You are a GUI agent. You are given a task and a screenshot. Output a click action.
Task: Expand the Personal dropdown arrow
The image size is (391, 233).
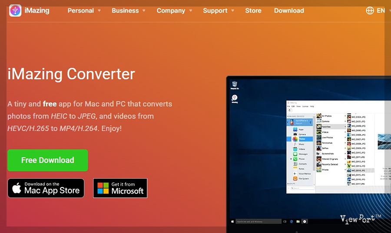[x=99, y=11]
